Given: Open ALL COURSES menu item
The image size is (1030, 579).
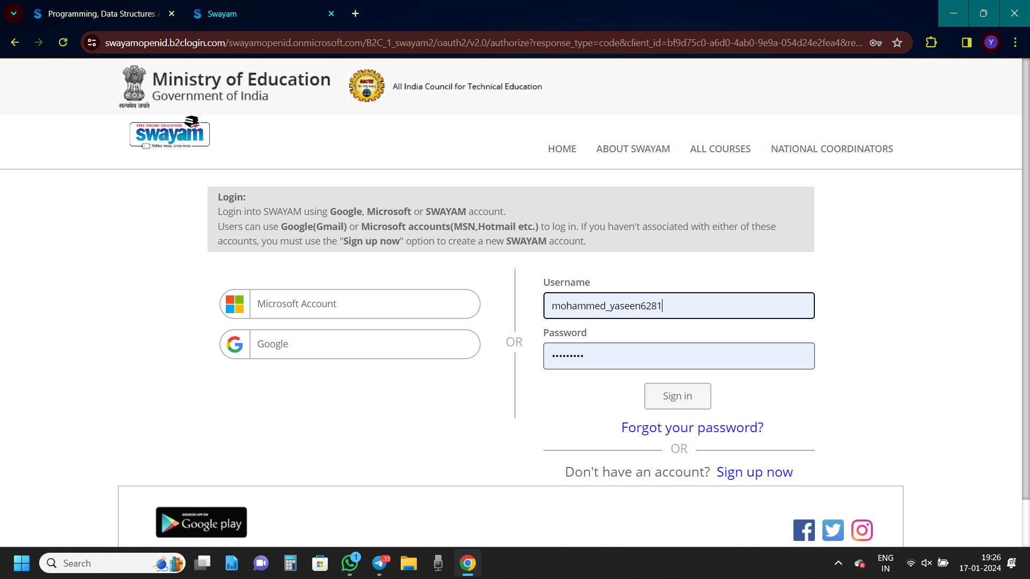Looking at the screenshot, I should pyautogui.click(x=720, y=149).
